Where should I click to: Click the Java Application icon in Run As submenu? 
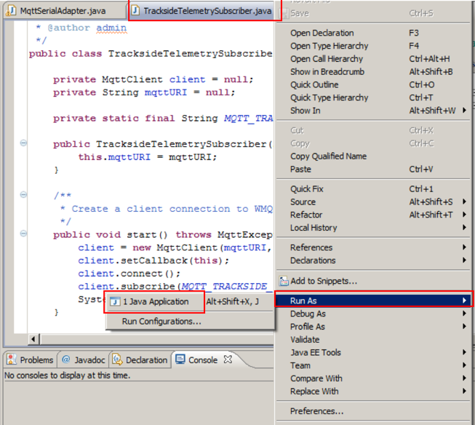[x=115, y=302]
